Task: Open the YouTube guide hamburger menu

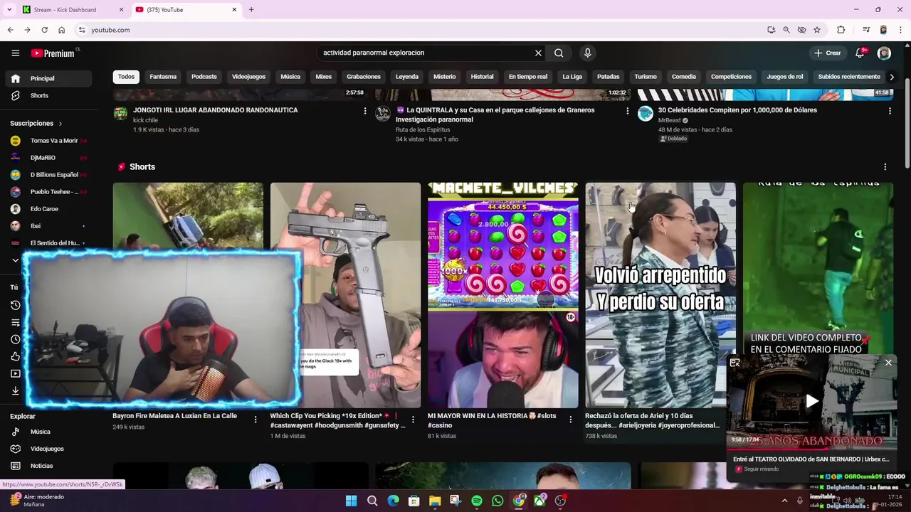Action: (x=15, y=53)
